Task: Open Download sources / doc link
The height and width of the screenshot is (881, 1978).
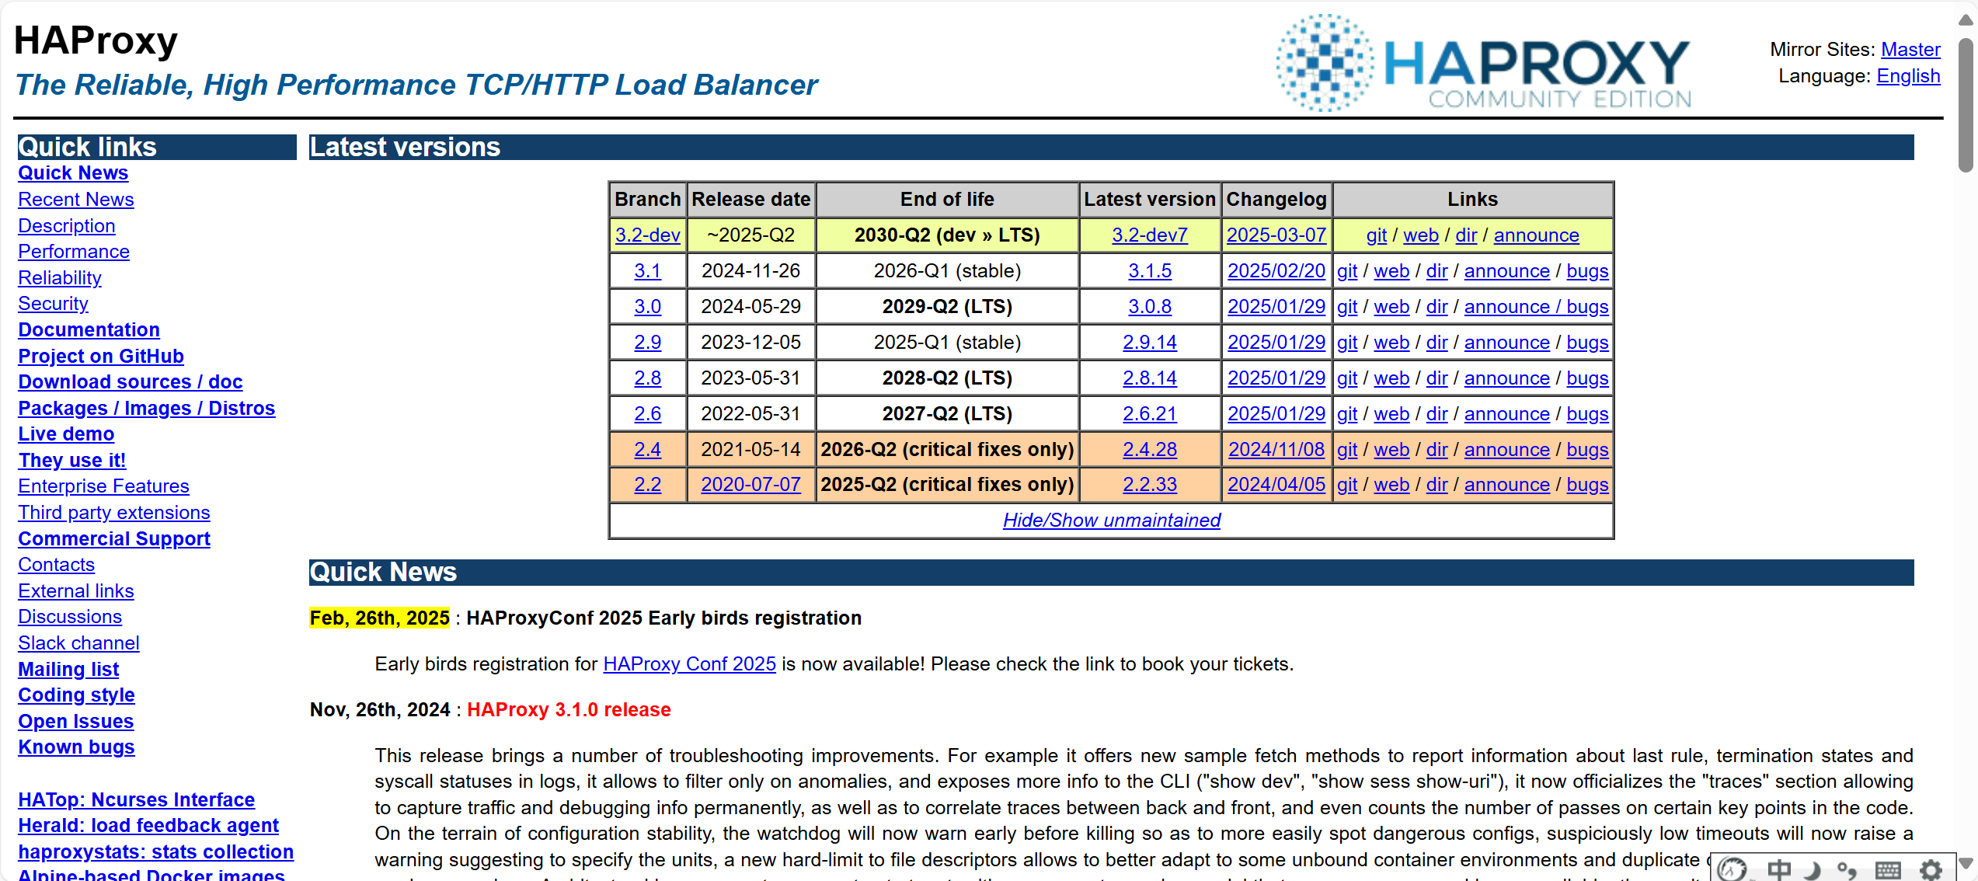Action: (x=131, y=382)
